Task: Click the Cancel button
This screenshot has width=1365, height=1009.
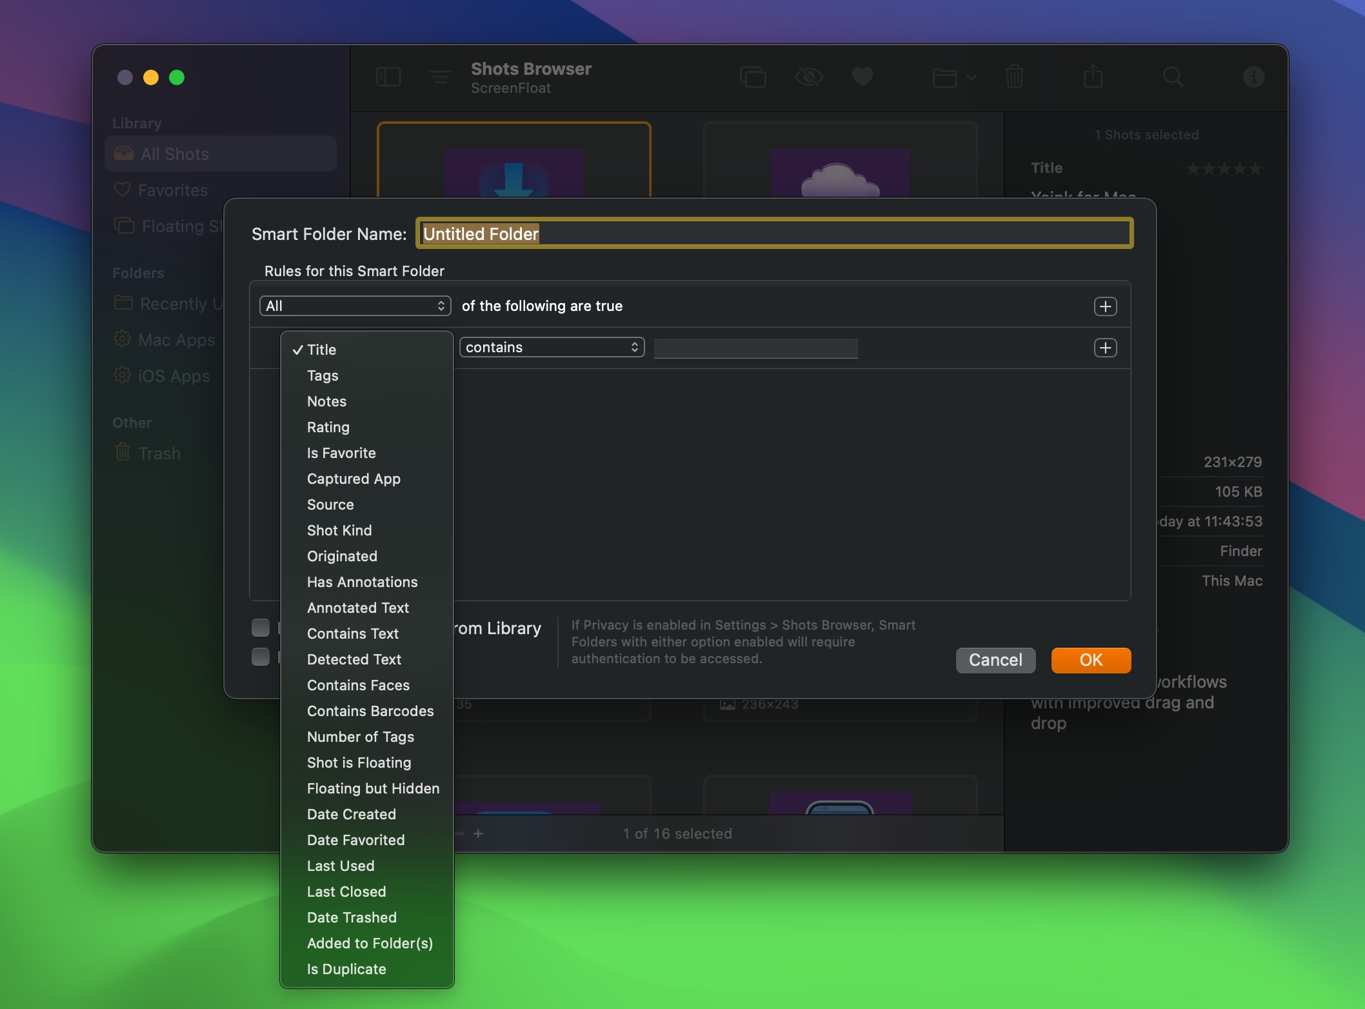Action: pyautogui.click(x=995, y=660)
